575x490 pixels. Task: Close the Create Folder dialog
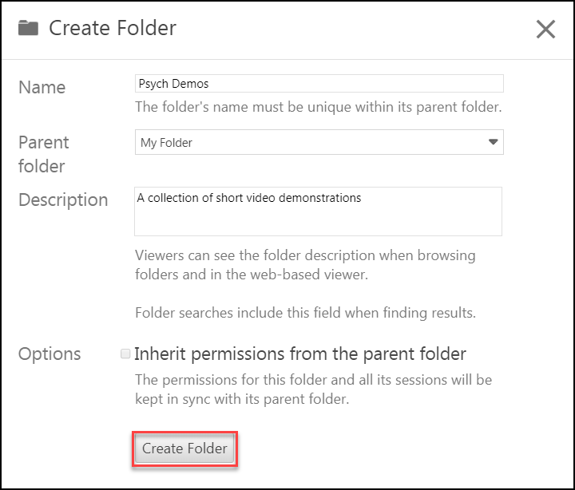point(545,30)
